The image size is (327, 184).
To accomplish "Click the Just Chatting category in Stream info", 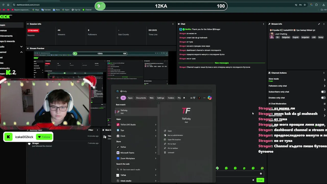I will (281, 34).
